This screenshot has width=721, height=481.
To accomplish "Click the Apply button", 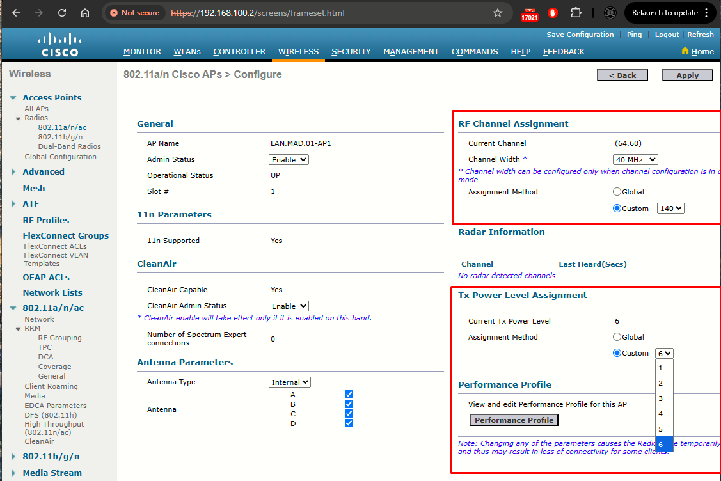I will (x=688, y=75).
